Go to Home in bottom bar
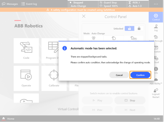 8,119
